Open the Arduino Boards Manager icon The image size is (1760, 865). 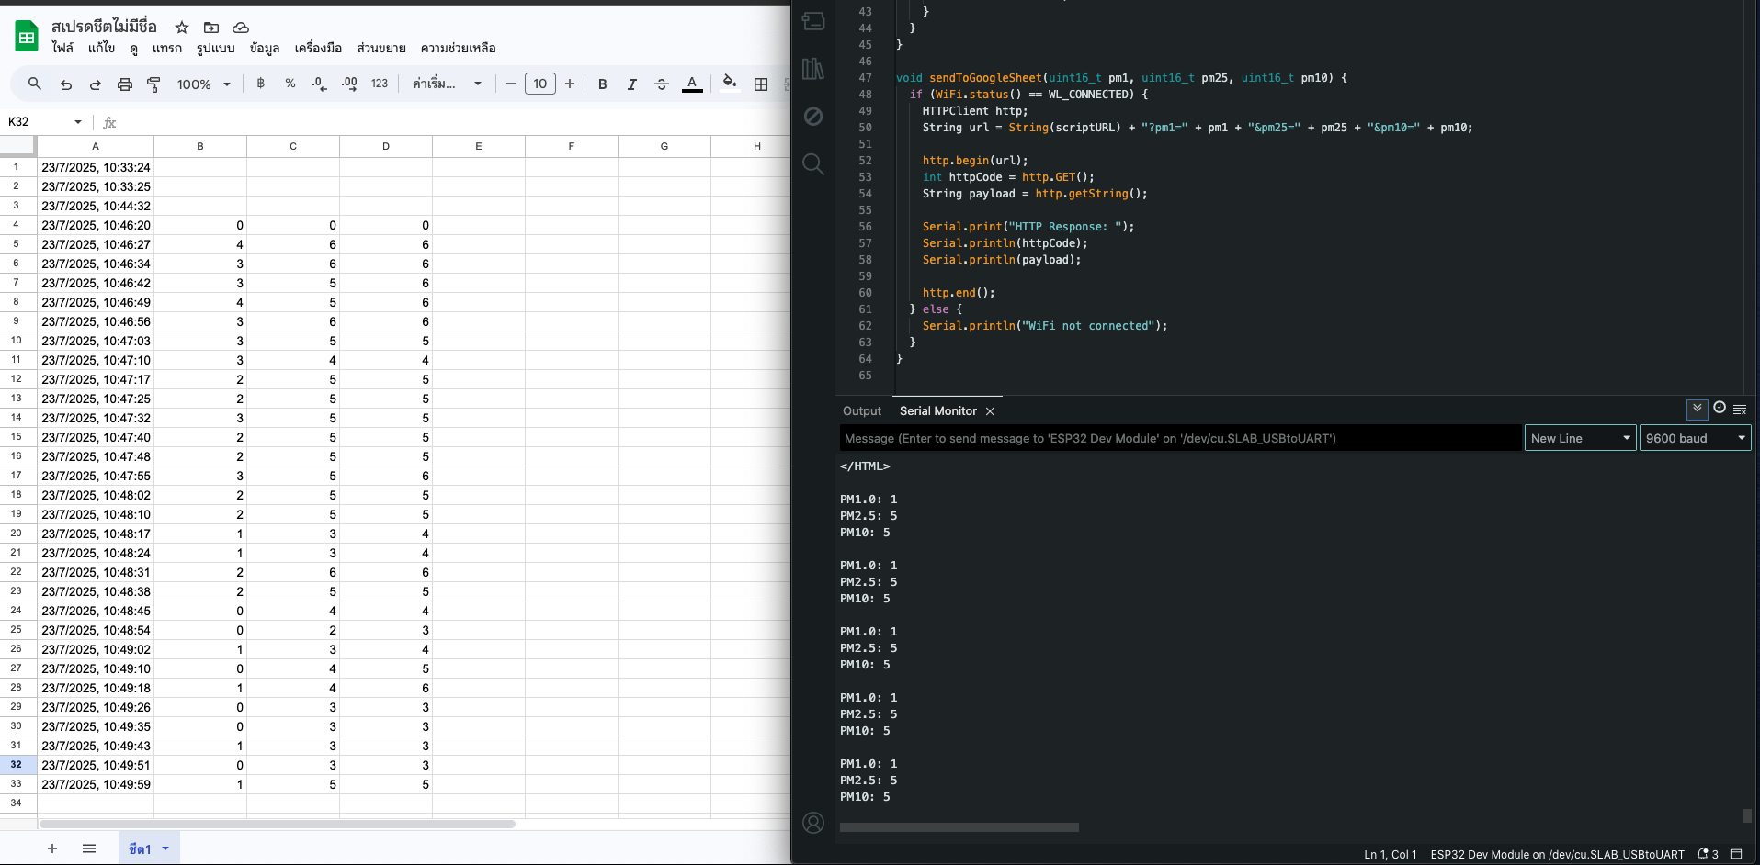(813, 21)
